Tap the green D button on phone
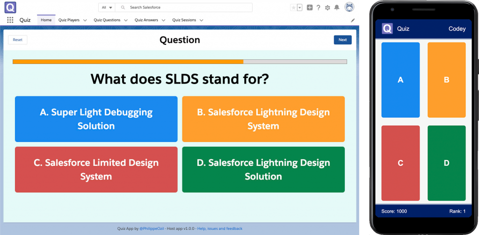The image size is (479, 235). pyautogui.click(x=447, y=163)
